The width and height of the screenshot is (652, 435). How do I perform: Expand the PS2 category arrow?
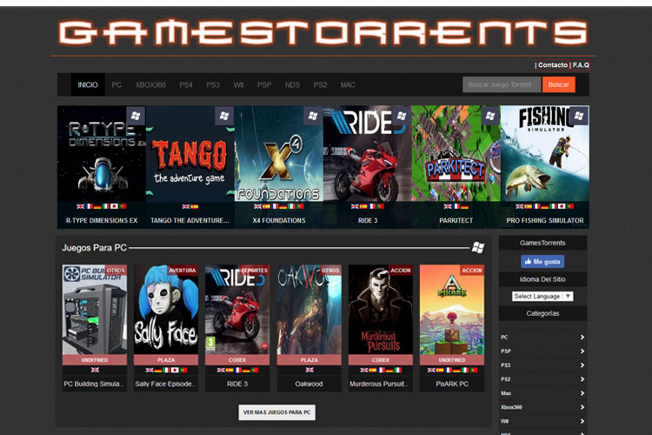[x=582, y=379]
